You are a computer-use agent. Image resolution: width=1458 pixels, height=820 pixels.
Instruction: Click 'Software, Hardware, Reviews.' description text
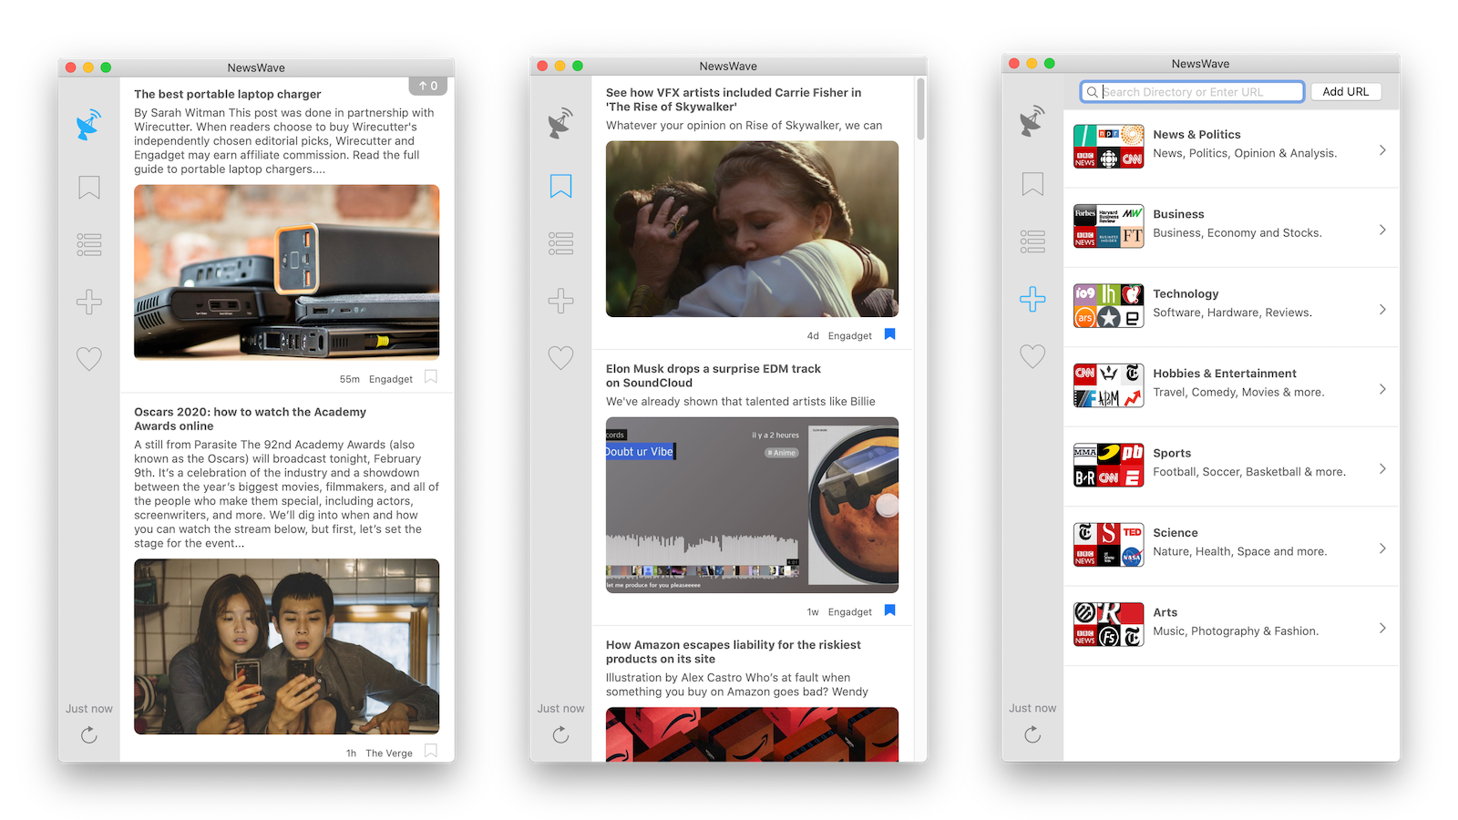point(1232,313)
